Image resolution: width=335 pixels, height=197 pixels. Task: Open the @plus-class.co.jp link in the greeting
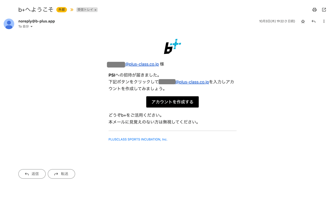pos(142,64)
